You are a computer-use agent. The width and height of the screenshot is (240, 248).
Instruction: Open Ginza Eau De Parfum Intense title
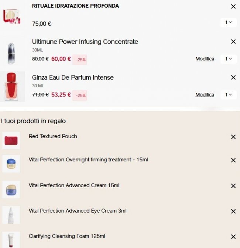(x=73, y=77)
